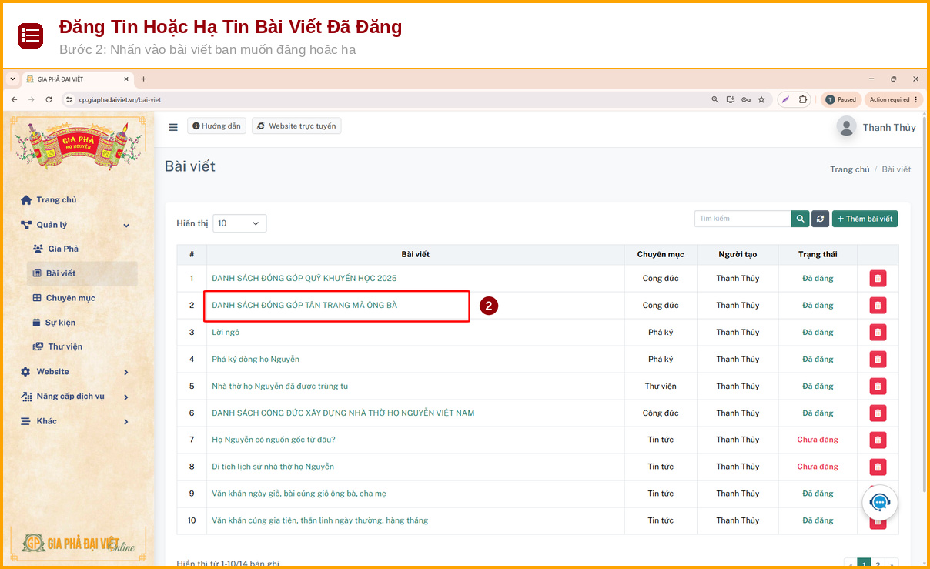Open Di tích lịch sử nhà thờ họ Nguyễn
This screenshot has height=569, width=930.
[273, 467]
